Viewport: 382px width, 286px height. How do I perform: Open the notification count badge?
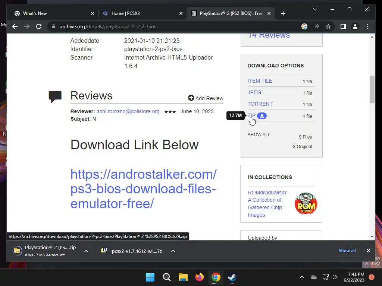(372, 277)
